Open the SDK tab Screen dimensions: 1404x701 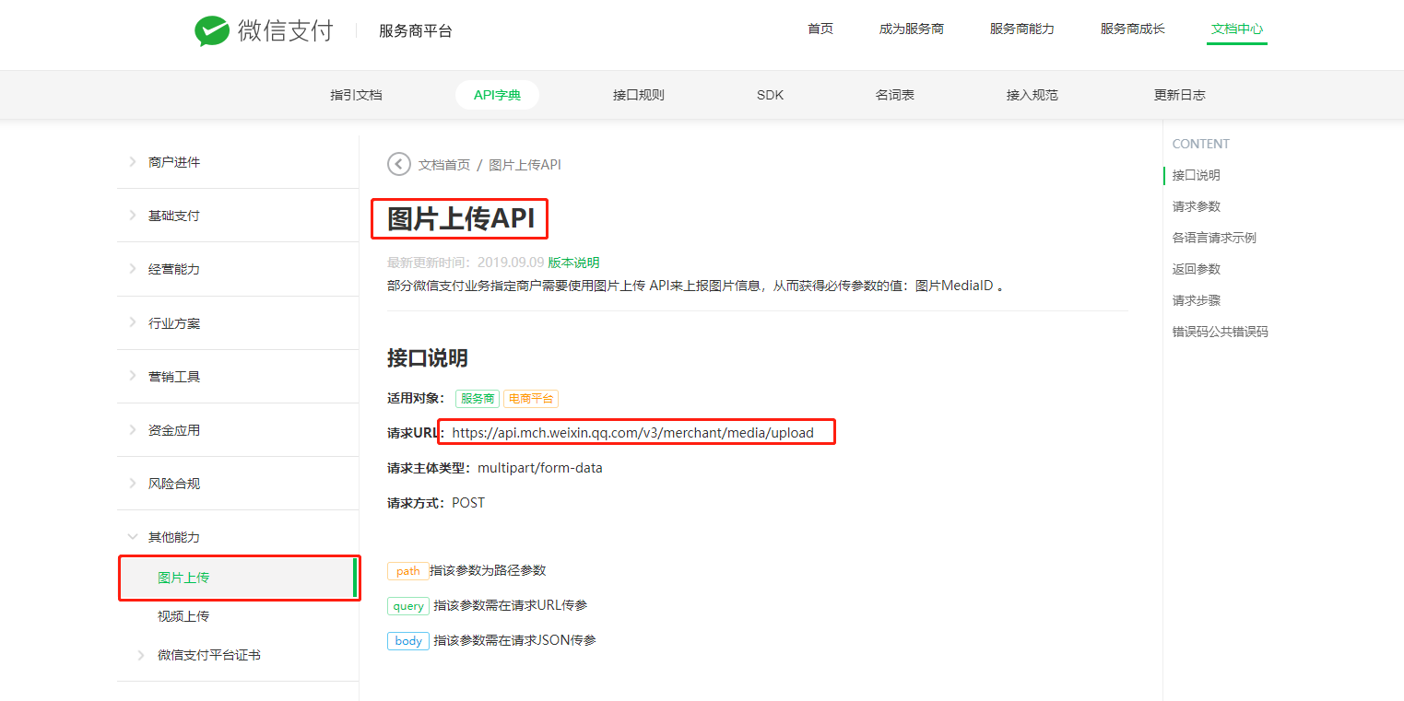tap(770, 95)
